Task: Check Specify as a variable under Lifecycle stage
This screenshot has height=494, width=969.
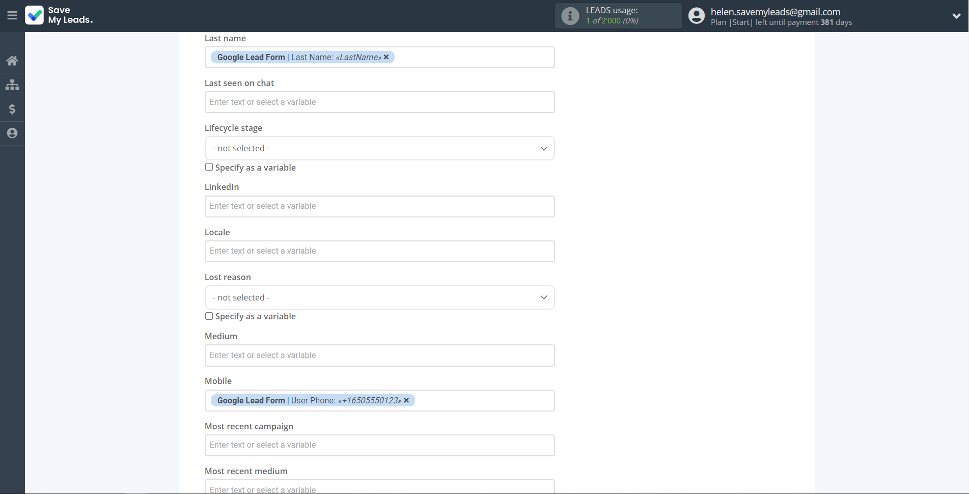Action: pos(209,167)
